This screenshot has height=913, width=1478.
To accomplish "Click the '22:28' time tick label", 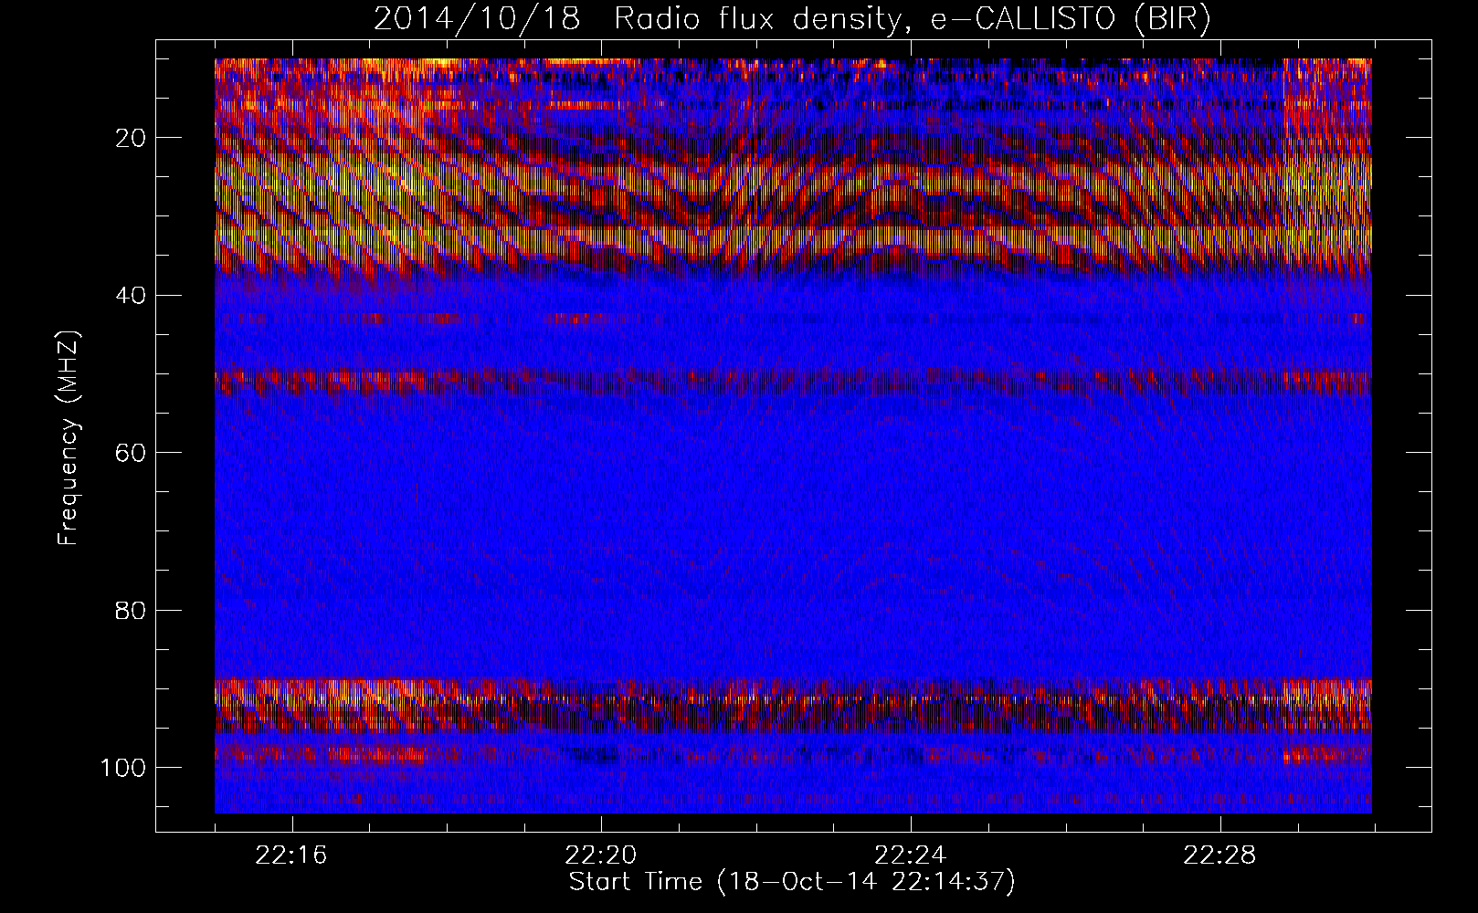I will 1220,855.
